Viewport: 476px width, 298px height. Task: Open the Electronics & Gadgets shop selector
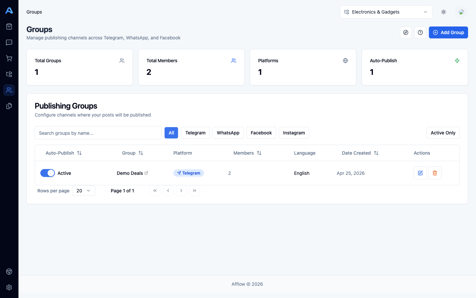386,12
